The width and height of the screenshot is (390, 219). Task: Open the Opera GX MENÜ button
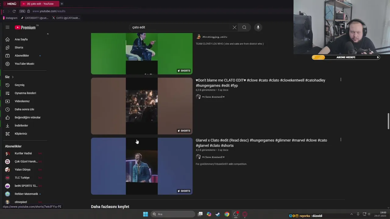click(10, 4)
